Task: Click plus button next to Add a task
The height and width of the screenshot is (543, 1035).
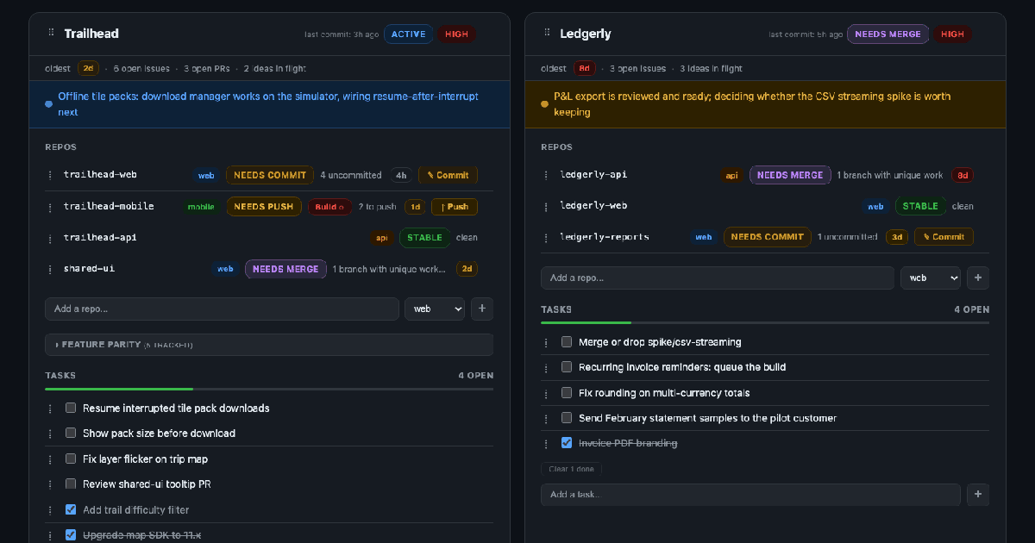Action: pos(978,494)
